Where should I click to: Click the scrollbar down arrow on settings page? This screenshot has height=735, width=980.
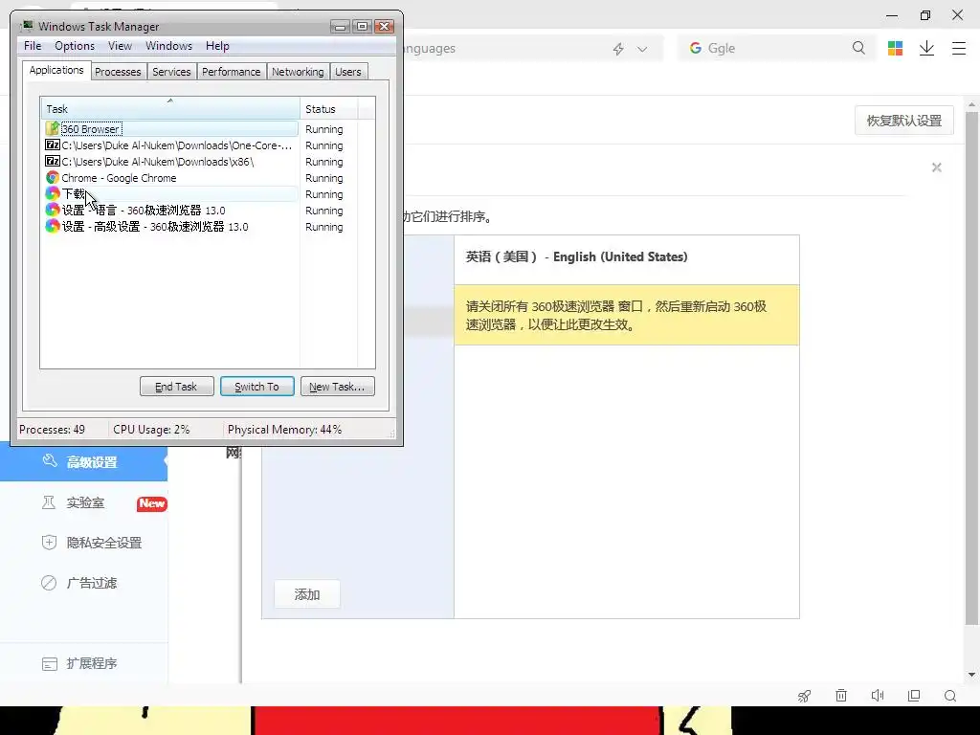pos(971,675)
